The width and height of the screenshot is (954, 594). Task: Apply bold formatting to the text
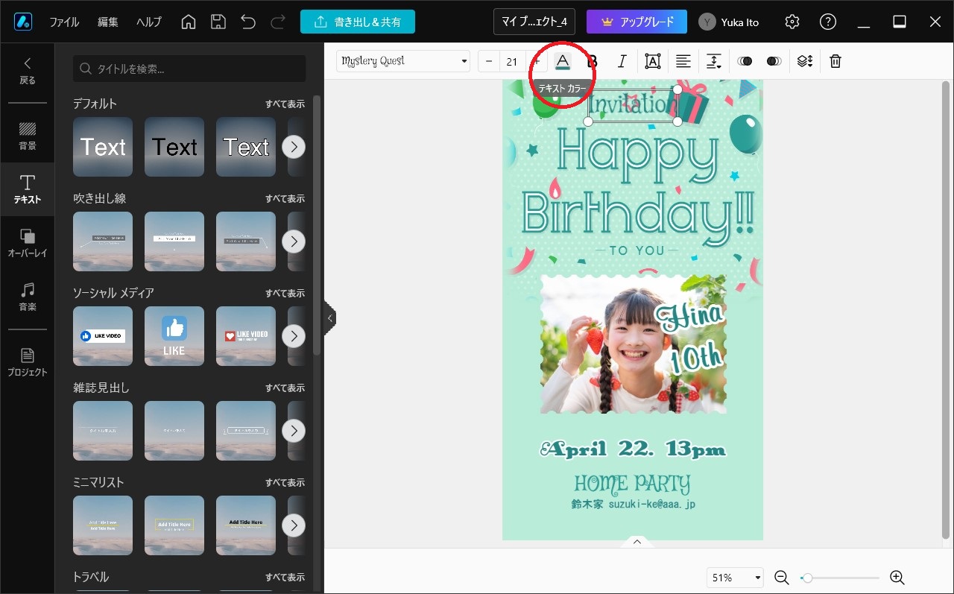pyautogui.click(x=593, y=61)
